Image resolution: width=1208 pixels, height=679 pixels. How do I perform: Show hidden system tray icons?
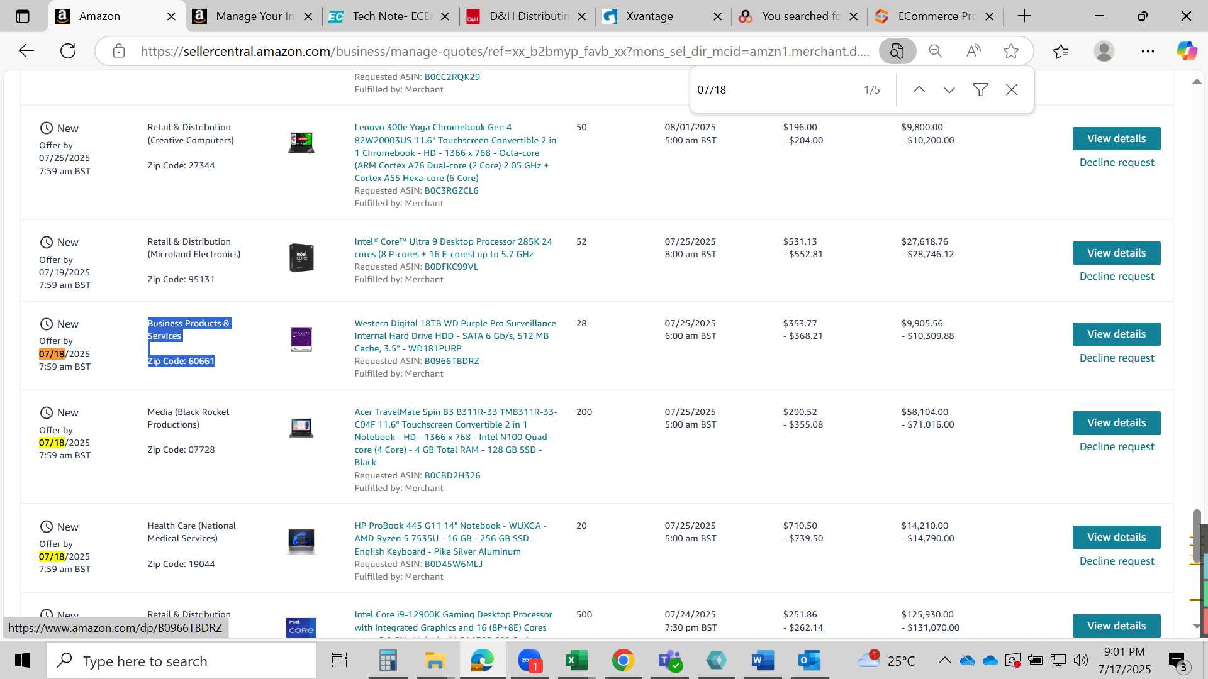(x=944, y=660)
